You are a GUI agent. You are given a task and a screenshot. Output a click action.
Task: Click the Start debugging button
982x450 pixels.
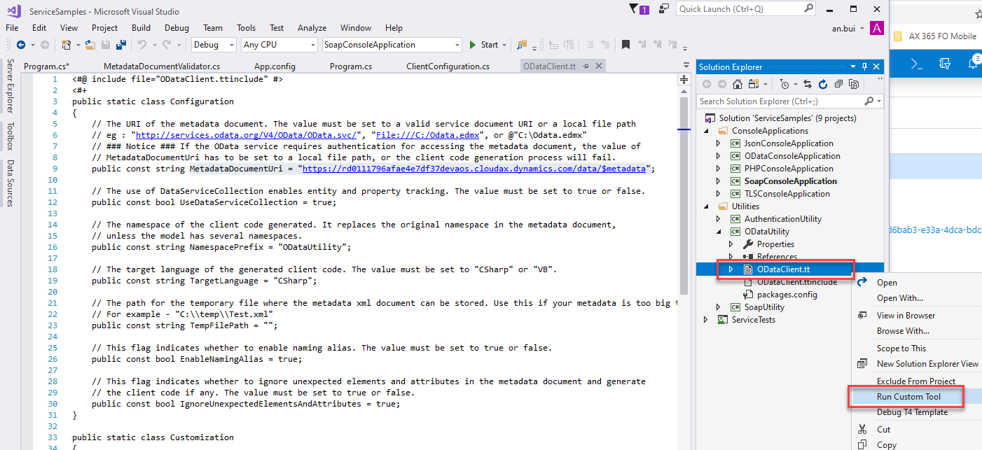[484, 45]
